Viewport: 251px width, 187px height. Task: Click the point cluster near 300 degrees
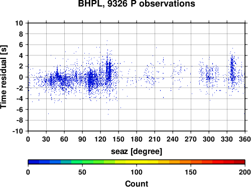(208, 76)
